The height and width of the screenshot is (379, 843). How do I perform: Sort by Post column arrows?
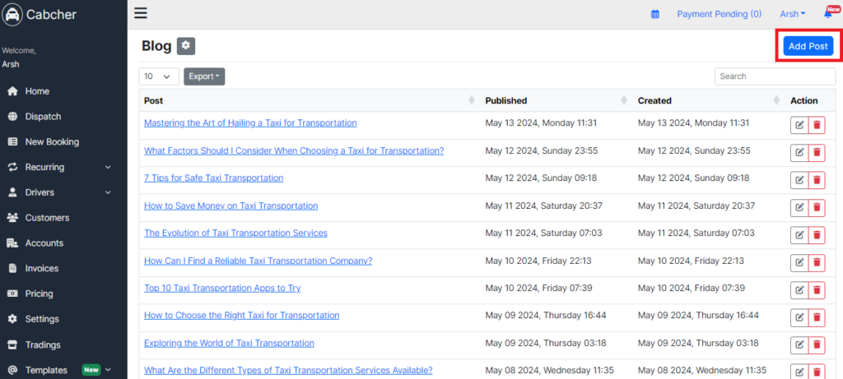tap(472, 100)
